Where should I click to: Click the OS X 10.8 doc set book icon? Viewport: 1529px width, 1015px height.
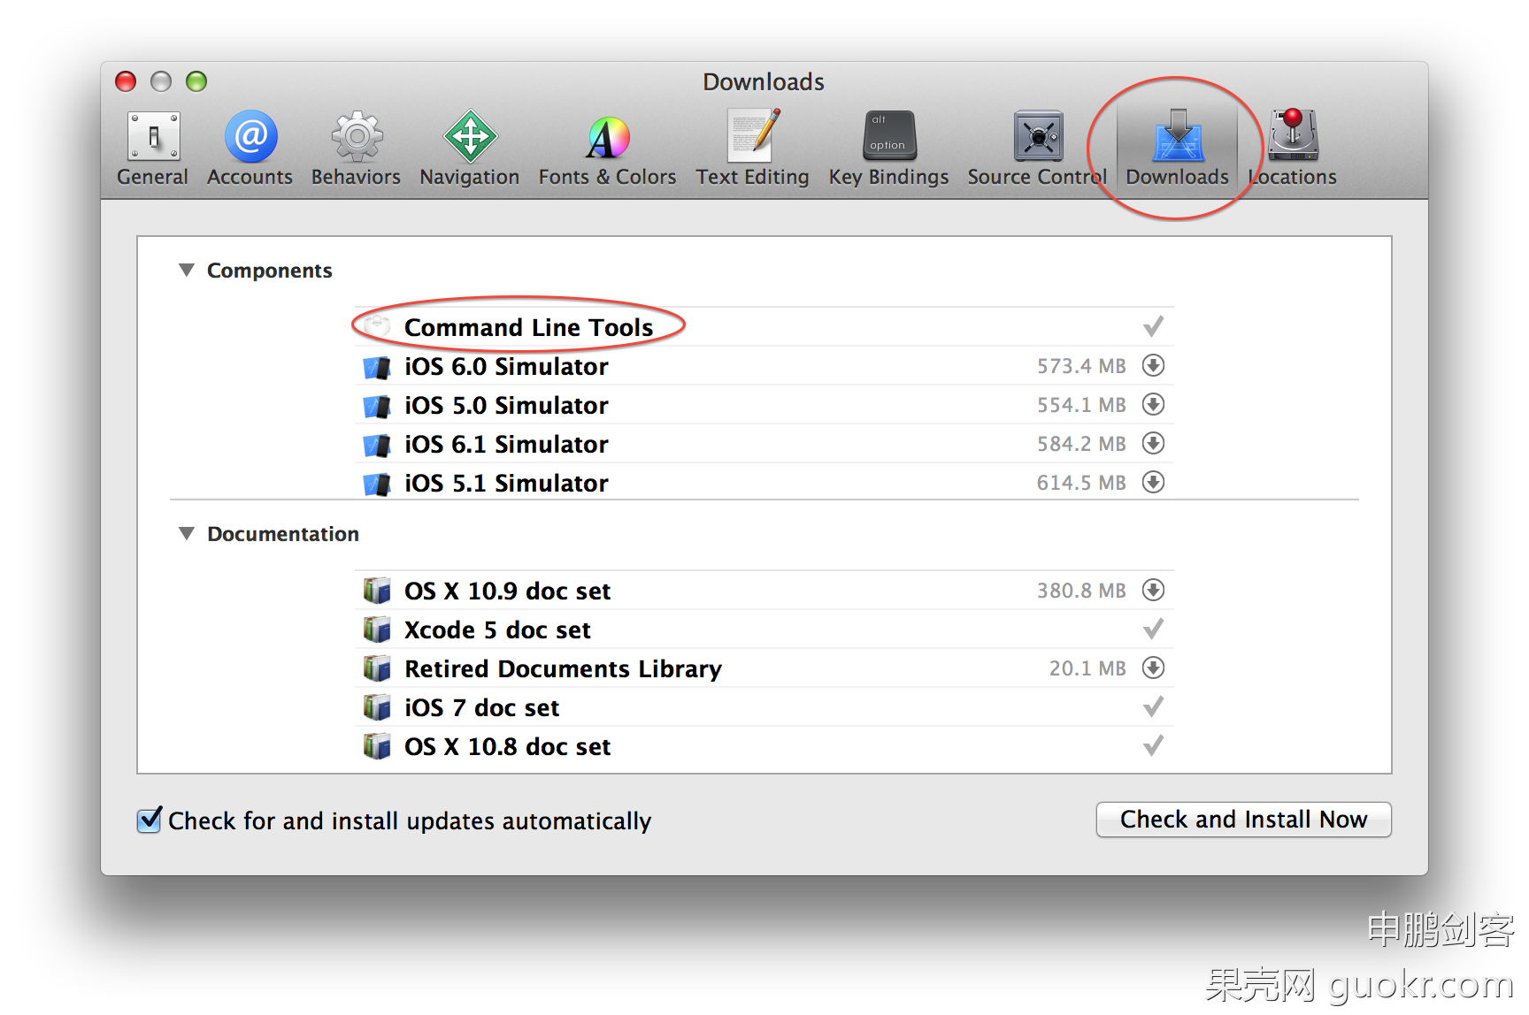click(x=377, y=746)
